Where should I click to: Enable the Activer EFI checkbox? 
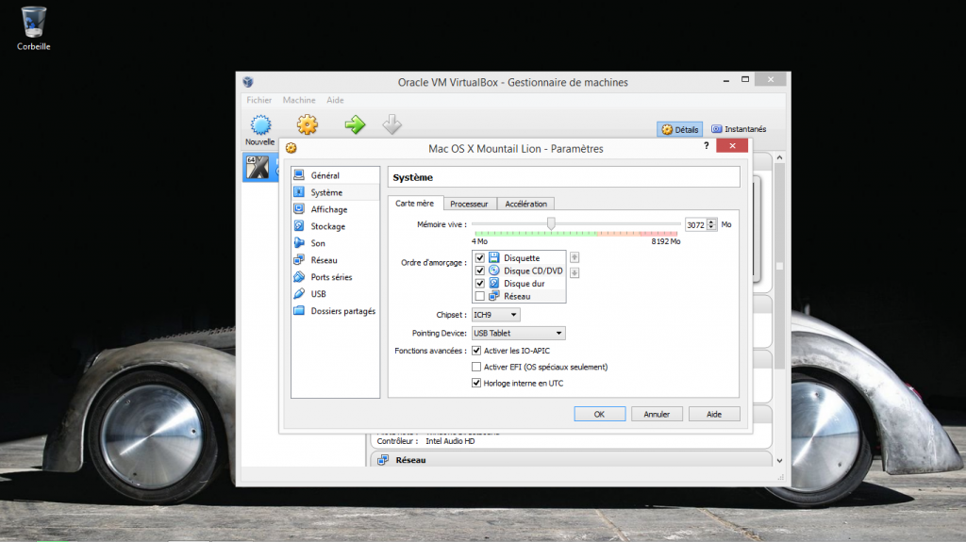pyautogui.click(x=476, y=367)
